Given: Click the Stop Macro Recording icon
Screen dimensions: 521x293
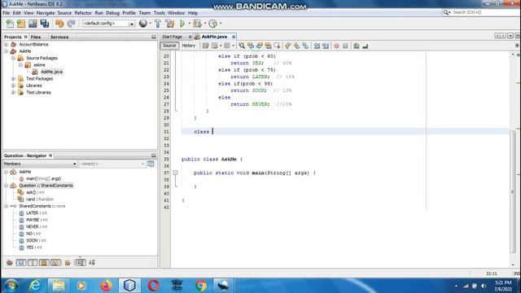Looking at the screenshot, I should pos(345,46).
